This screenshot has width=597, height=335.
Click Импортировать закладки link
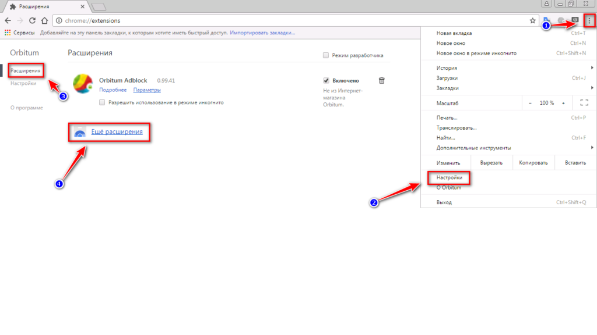pyautogui.click(x=262, y=33)
